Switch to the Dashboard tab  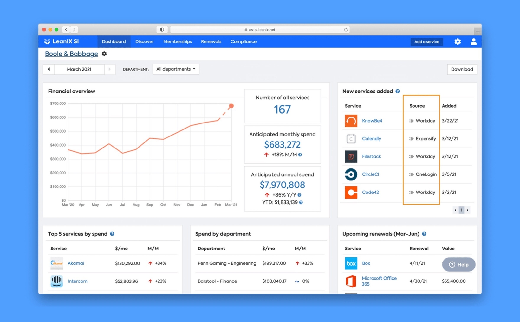[x=114, y=41]
